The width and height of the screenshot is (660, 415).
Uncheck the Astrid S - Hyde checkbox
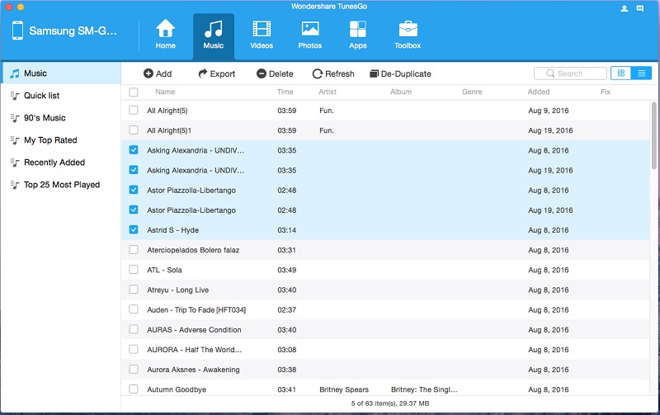tap(134, 230)
